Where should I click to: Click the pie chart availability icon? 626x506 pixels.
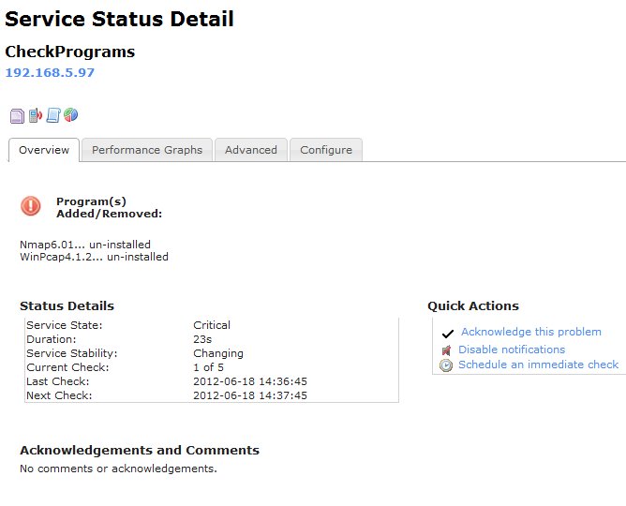coord(70,115)
